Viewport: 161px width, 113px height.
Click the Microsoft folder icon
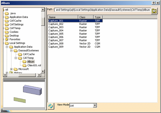pos(15,69)
